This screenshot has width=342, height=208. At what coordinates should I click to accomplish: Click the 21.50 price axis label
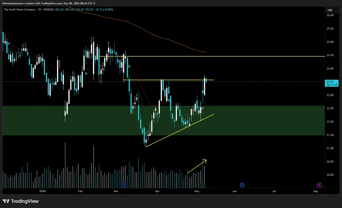click(x=330, y=135)
